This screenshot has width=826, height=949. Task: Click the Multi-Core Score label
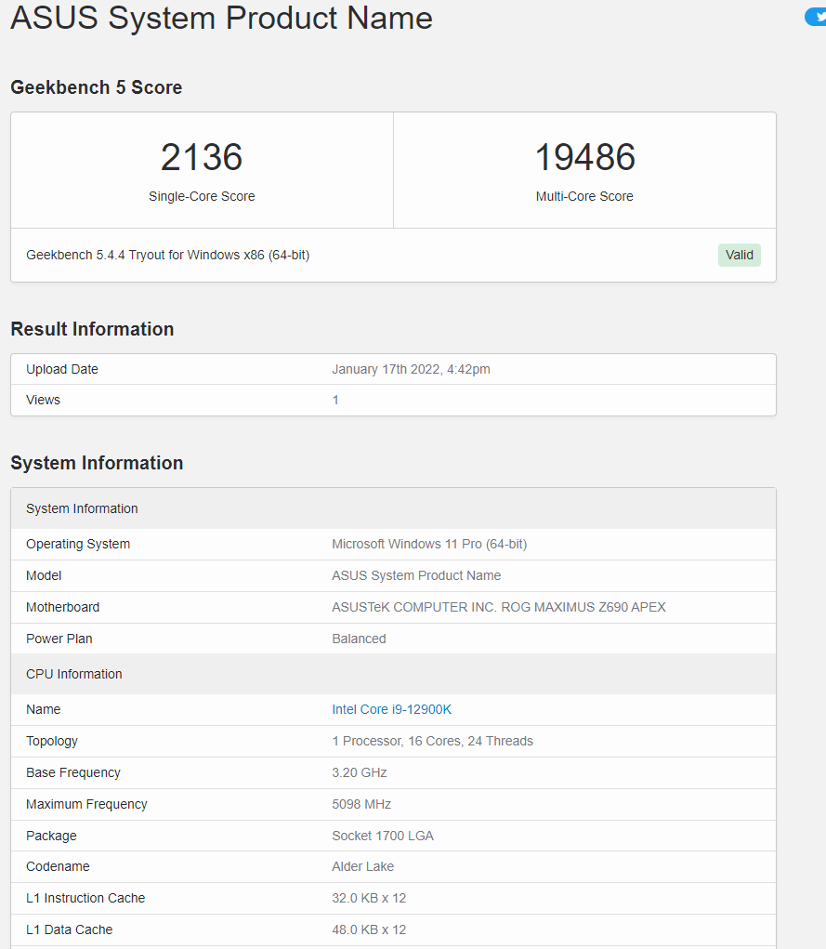(x=584, y=196)
